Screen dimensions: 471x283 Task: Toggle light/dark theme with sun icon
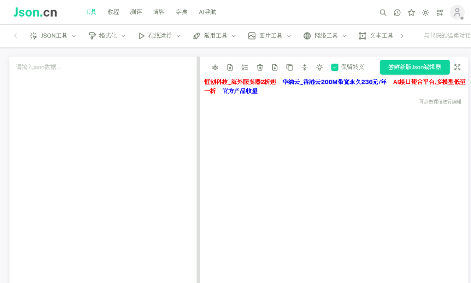click(x=425, y=13)
